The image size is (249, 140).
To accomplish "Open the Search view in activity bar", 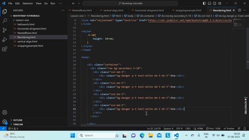I will [5, 21].
